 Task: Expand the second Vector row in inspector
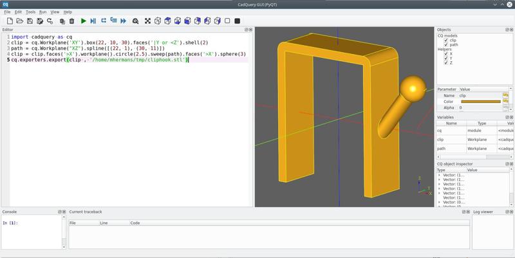(x=440, y=180)
